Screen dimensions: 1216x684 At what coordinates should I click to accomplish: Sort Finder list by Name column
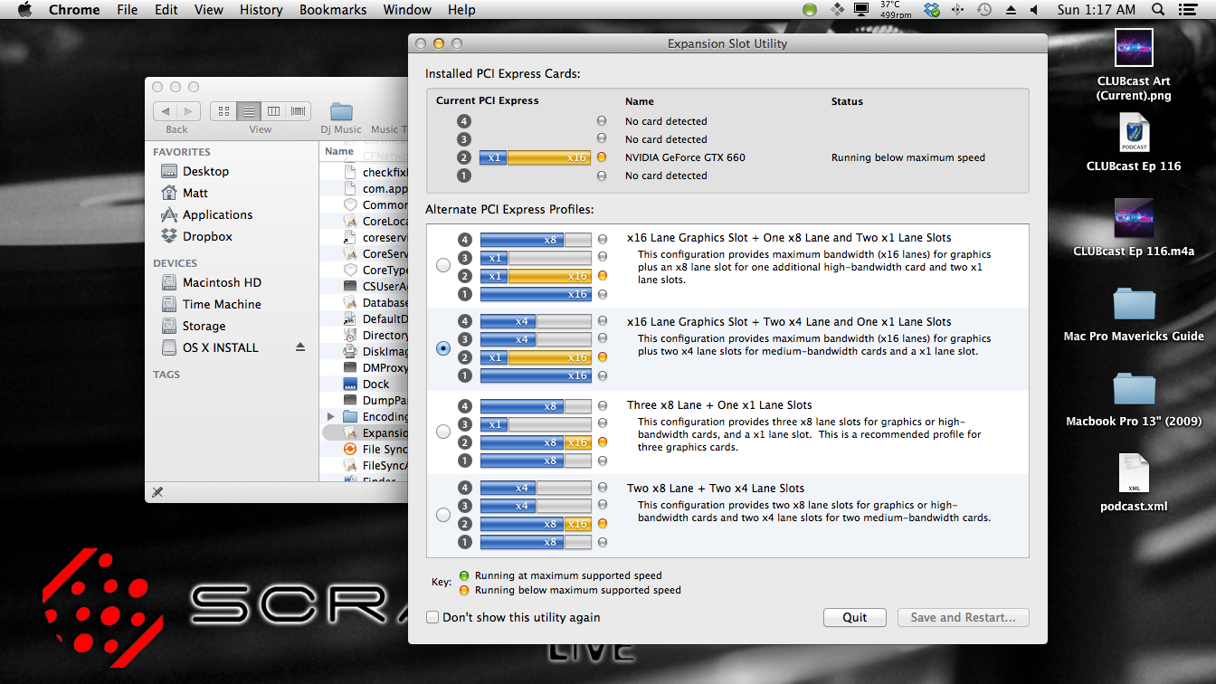(339, 151)
